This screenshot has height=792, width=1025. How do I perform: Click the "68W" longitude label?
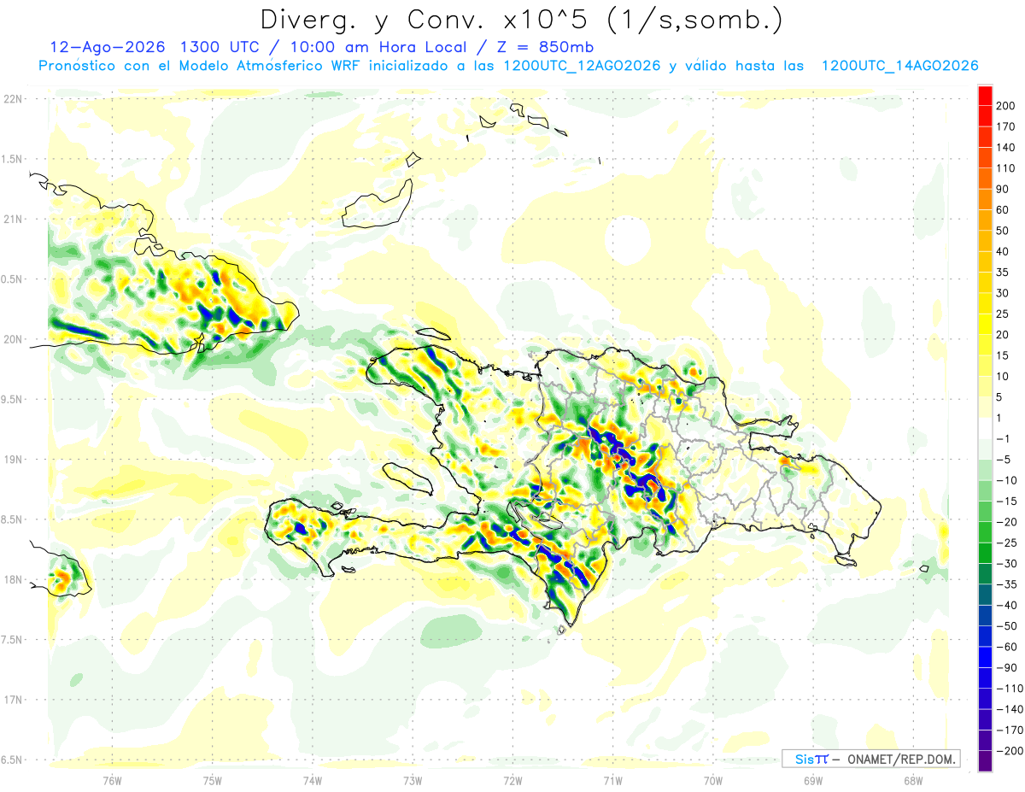pos(913,780)
